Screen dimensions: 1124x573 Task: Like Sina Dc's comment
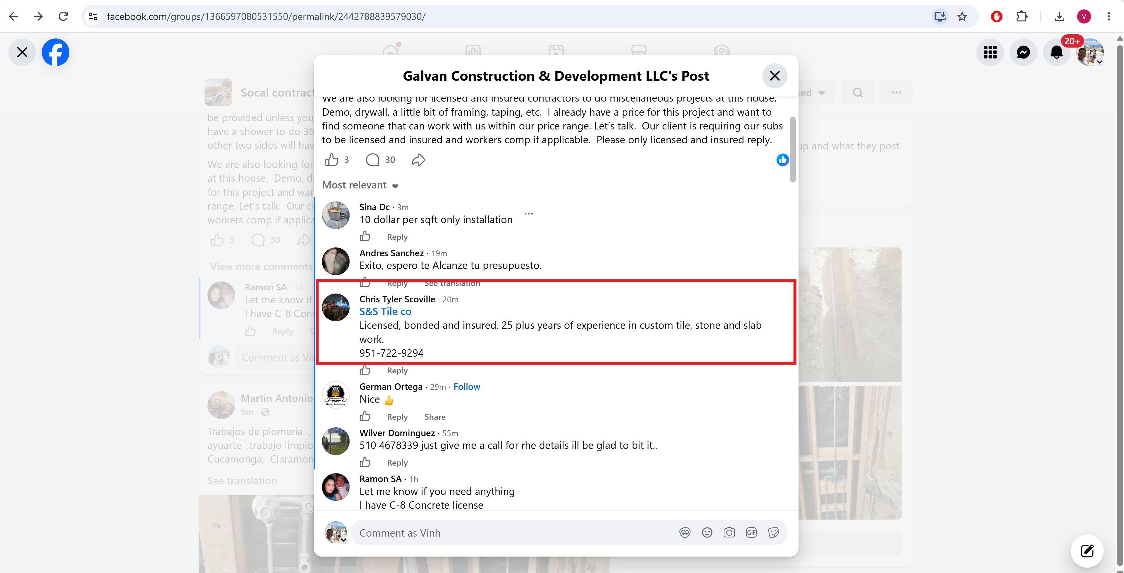[x=365, y=237]
